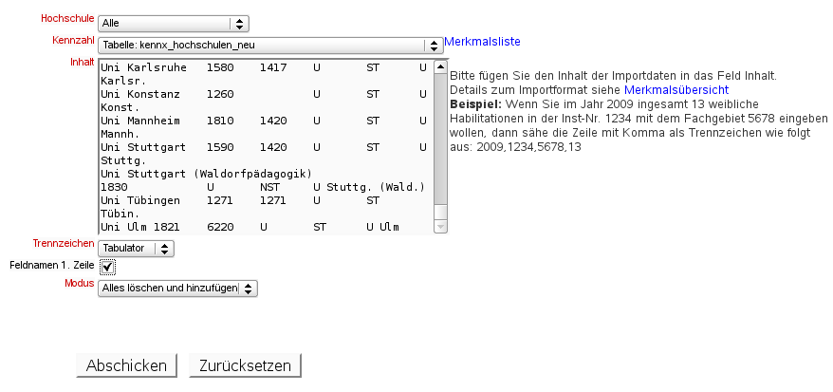Follow the Merkmalsübersicht link

676,90
